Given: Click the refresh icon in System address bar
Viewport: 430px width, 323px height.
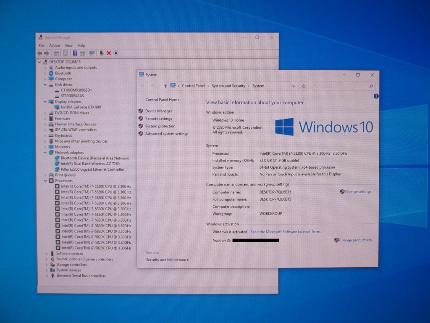Looking at the screenshot, I should 304,86.
